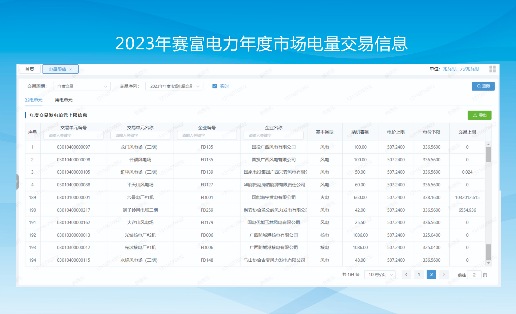Click the 兆瓦时, 元/兆瓦时 unit label
Viewport: 516px width, 314px height.
[461, 69]
